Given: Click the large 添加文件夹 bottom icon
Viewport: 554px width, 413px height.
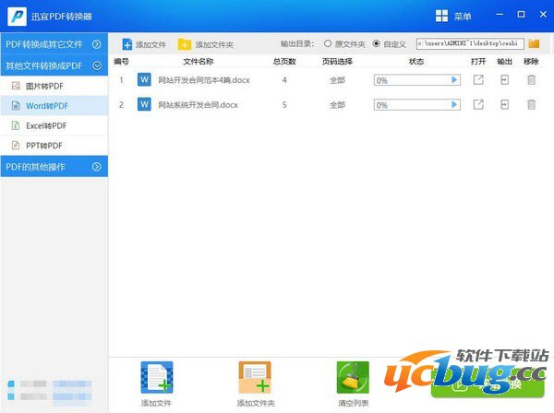Looking at the screenshot, I should tap(255, 377).
